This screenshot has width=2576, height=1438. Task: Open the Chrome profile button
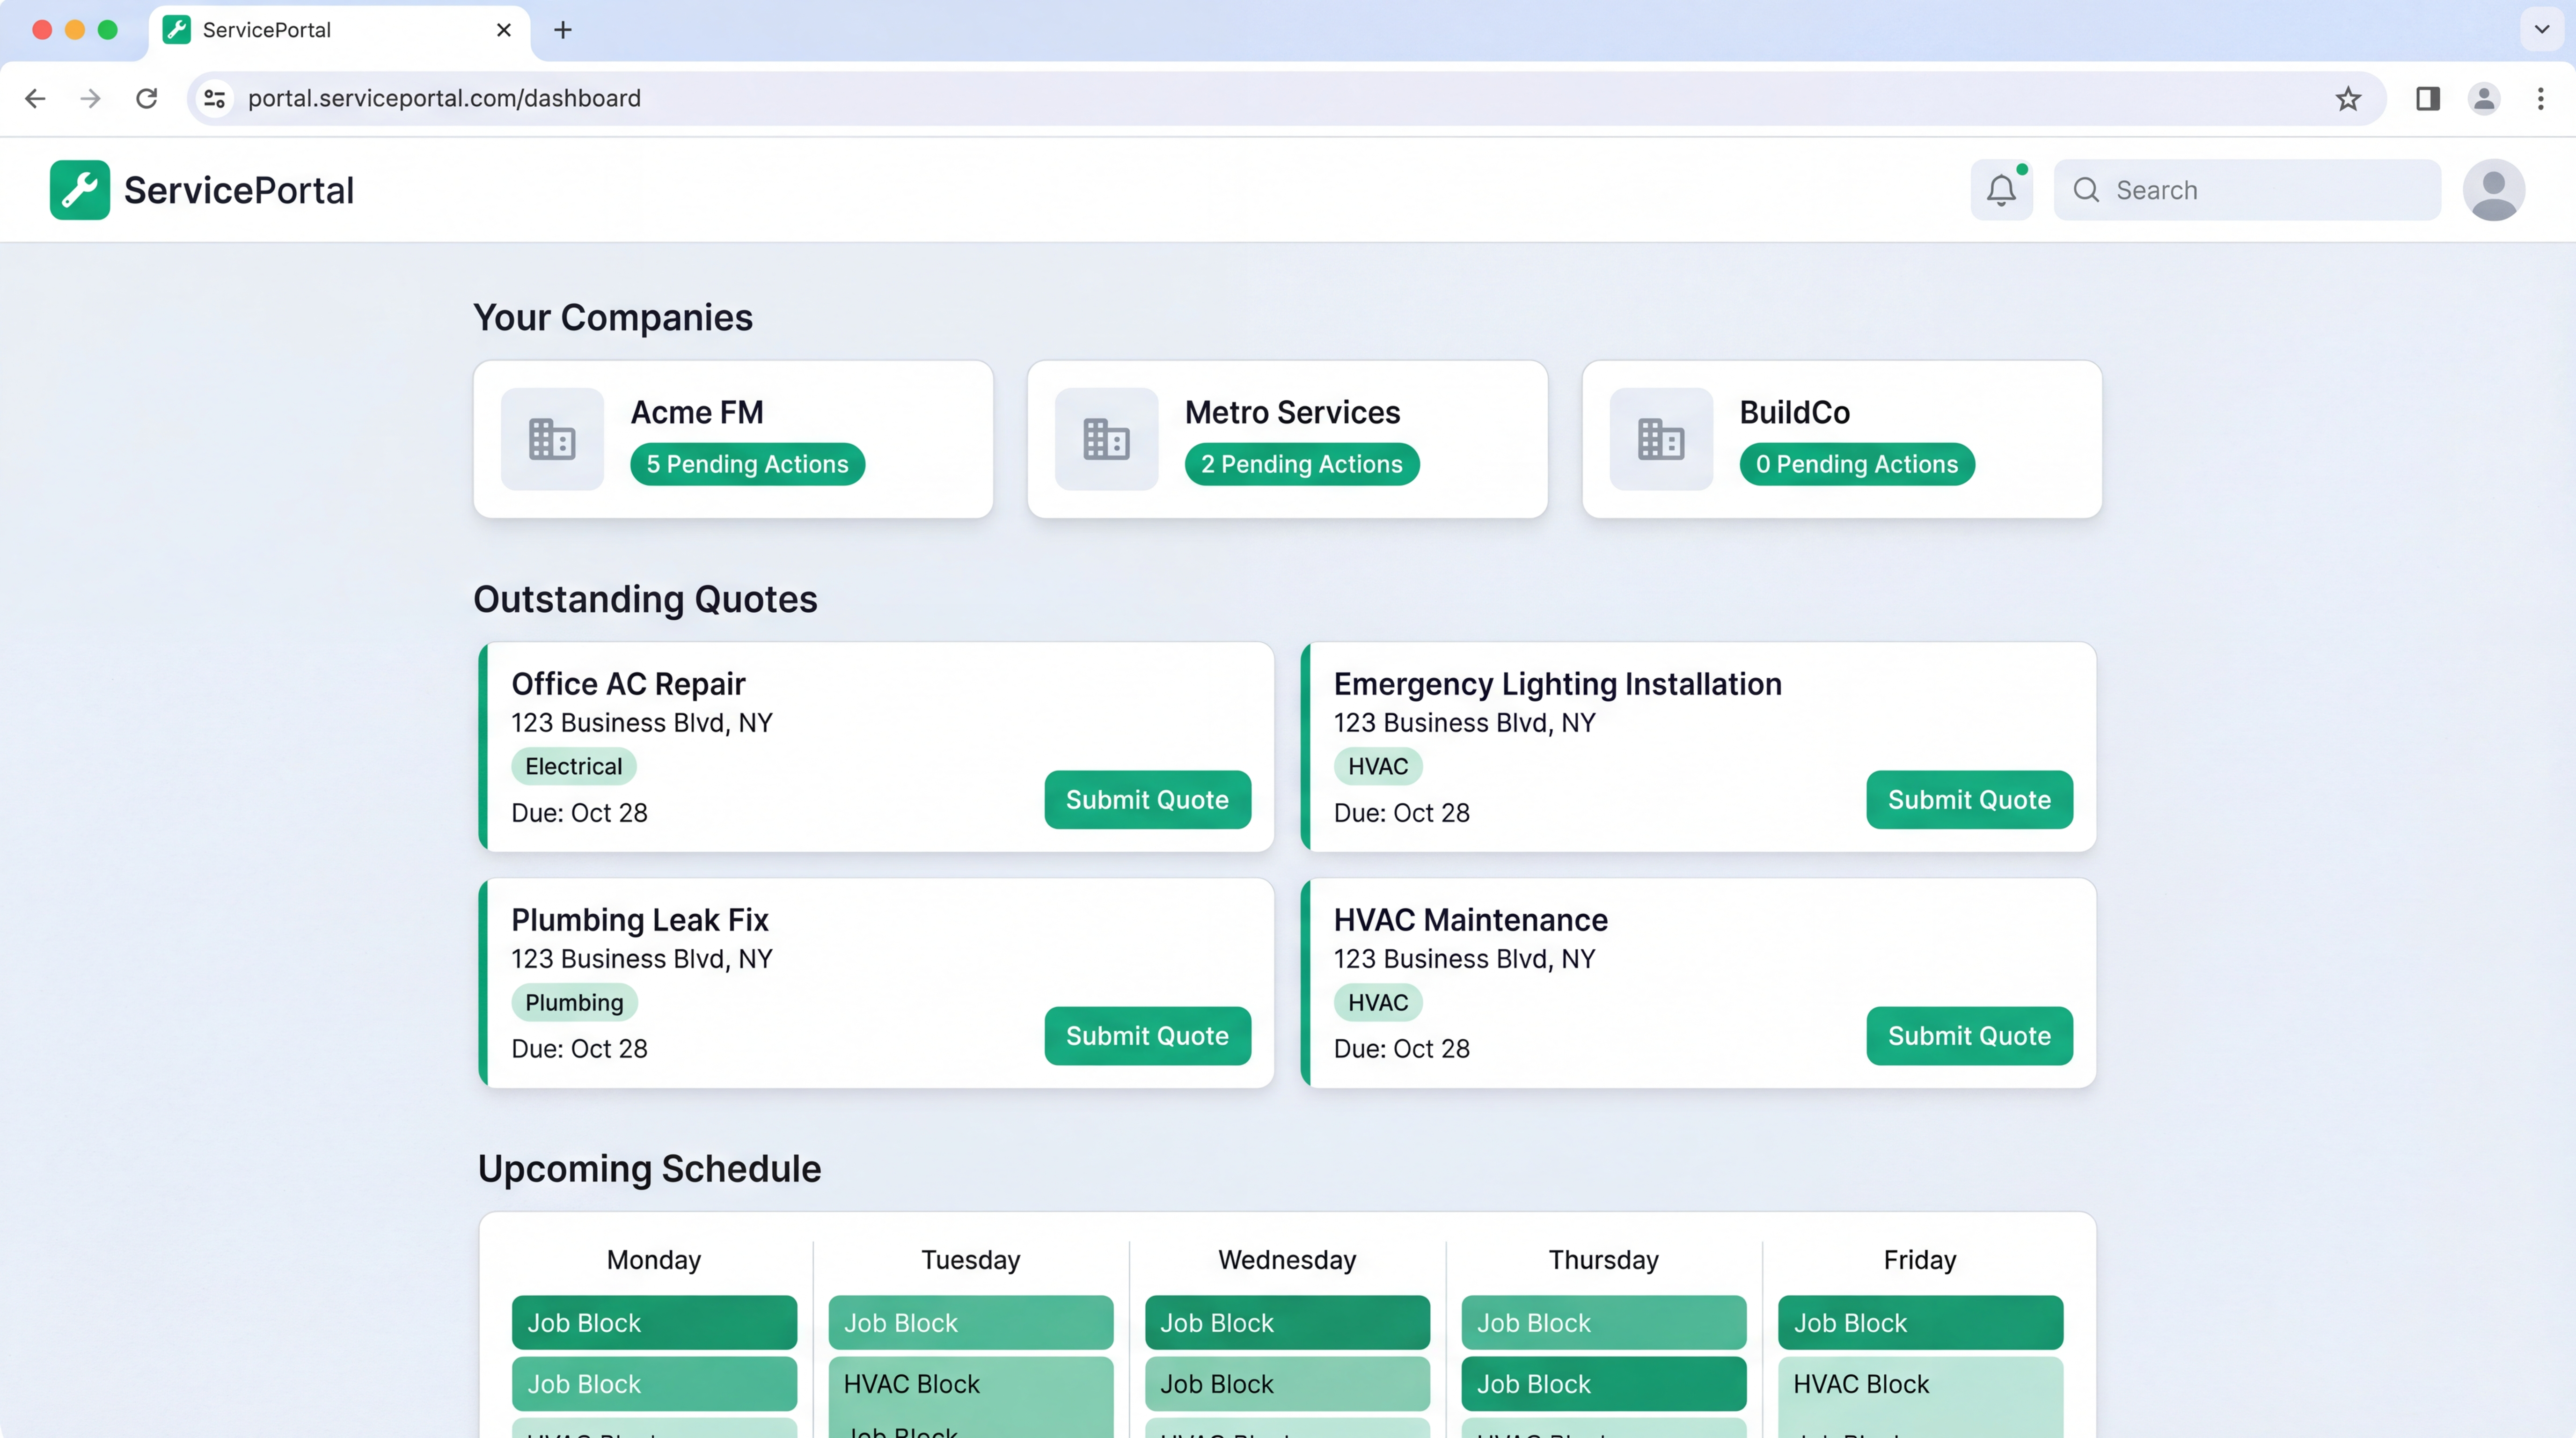[2484, 98]
